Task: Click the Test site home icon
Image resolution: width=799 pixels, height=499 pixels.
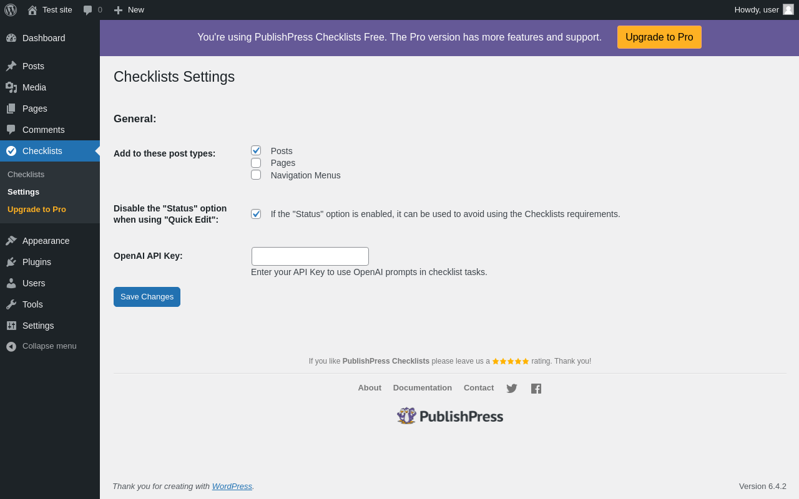Action: point(32,10)
